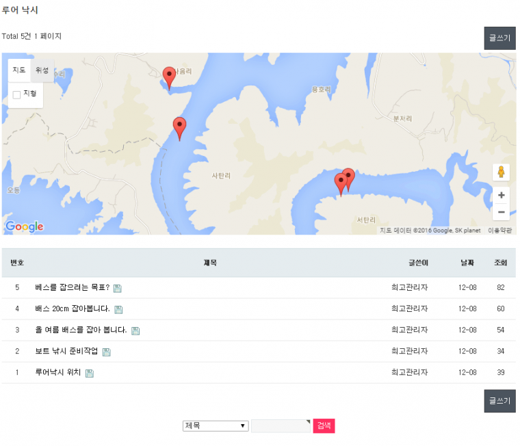The width and height of the screenshot is (520, 446).
Task: Enable the 지형 terrain checkbox
Action: [x=16, y=94]
